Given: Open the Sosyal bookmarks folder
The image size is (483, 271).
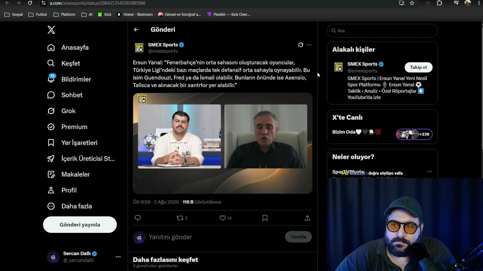Looking at the screenshot, I should 14,15.
